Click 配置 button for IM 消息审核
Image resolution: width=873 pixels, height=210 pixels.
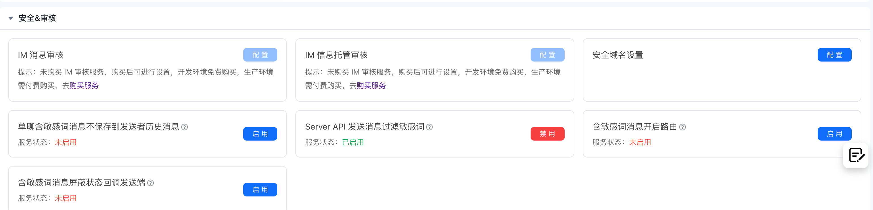[x=260, y=55]
